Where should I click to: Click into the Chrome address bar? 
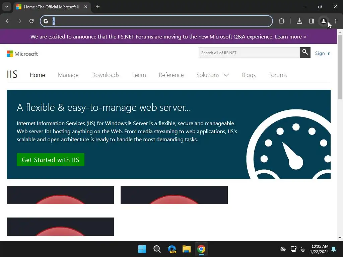(x=156, y=21)
